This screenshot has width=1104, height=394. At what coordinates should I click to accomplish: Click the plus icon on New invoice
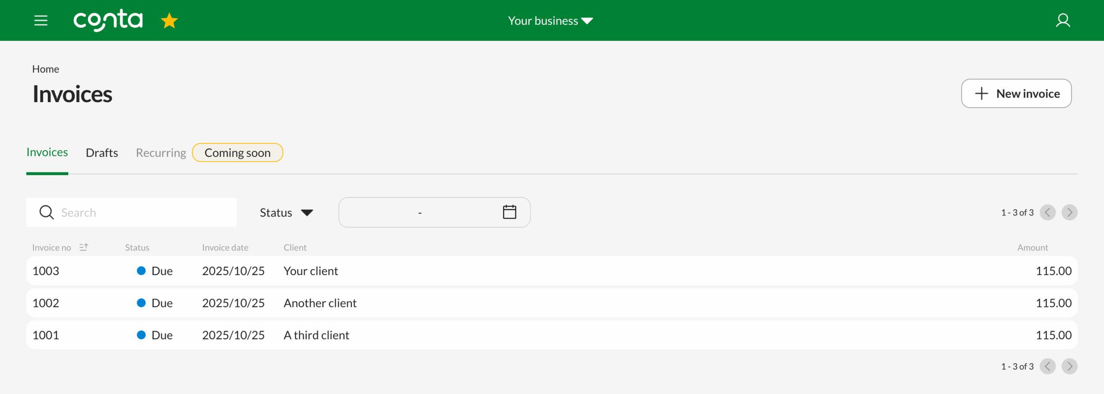(982, 94)
